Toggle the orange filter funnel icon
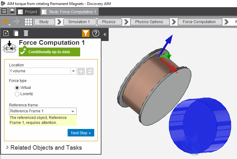This screenshot has width=237, height=159. 86,33
